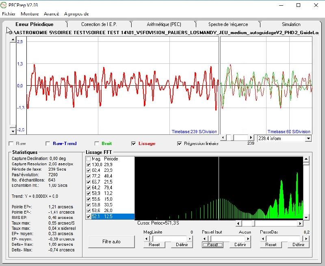Click the left arrow of PasseHaut slider
325x266 pixels.
click(205, 239)
